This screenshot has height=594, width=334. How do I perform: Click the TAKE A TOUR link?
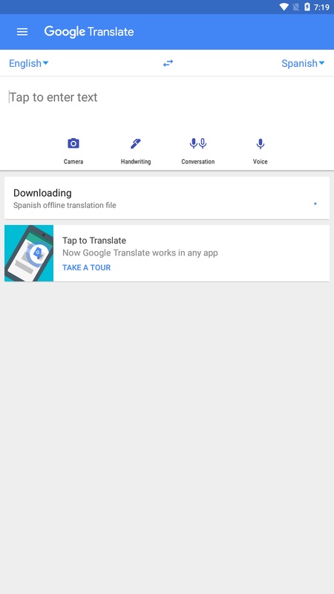click(86, 267)
